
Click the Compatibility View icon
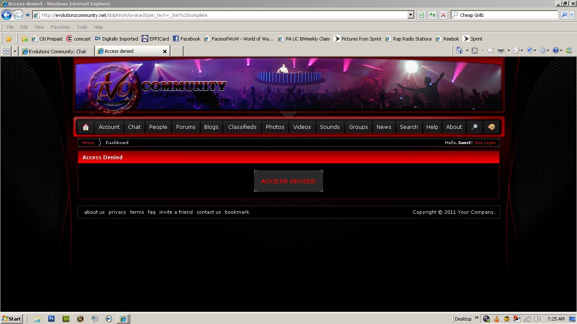click(x=421, y=15)
